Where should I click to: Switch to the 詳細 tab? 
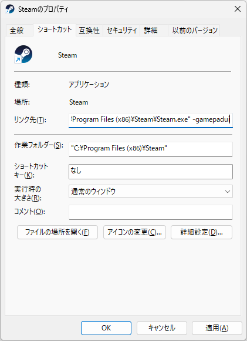click(154, 30)
